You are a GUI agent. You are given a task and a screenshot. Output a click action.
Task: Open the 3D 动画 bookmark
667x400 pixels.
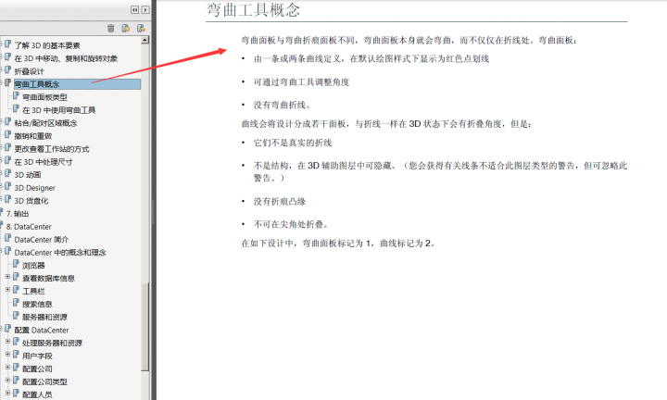pos(28,175)
